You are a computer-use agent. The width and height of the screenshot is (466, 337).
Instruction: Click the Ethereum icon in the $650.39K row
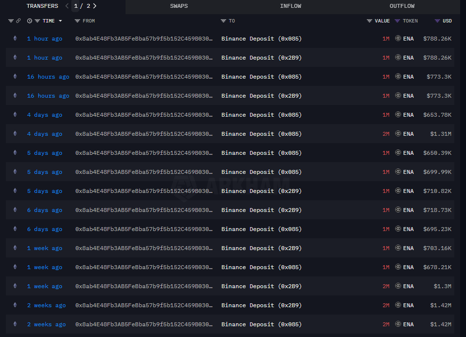tap(15, 152)
